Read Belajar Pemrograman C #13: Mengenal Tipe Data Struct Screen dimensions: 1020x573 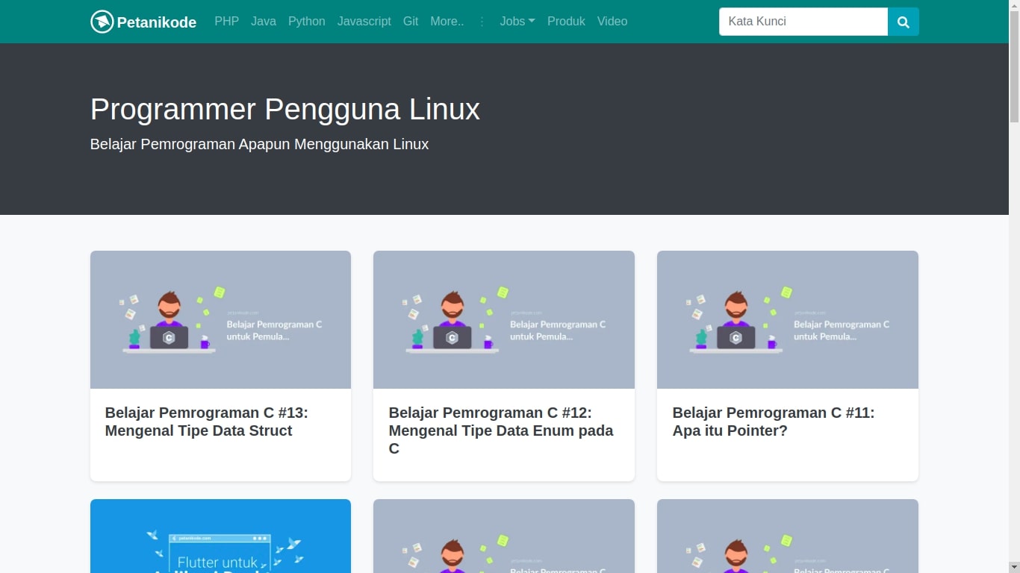207,422
